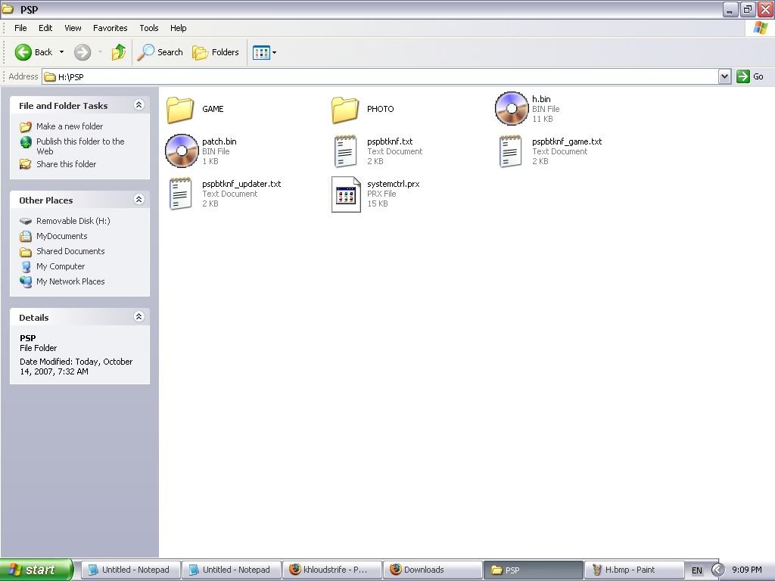The image size is (775, 581).
Task: Open the PHOTO folder icon
Action: (x=345, y=109)
